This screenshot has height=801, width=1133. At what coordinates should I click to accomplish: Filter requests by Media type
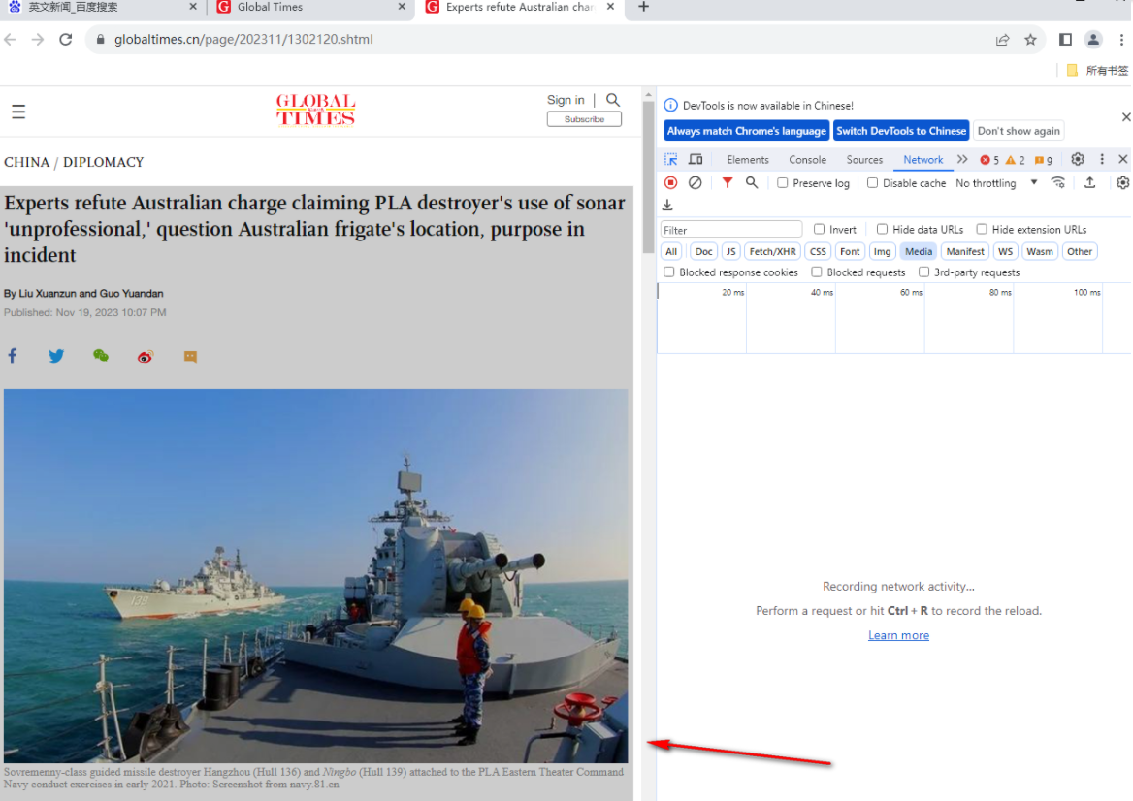pyautogui.click(x=918, y=251)
